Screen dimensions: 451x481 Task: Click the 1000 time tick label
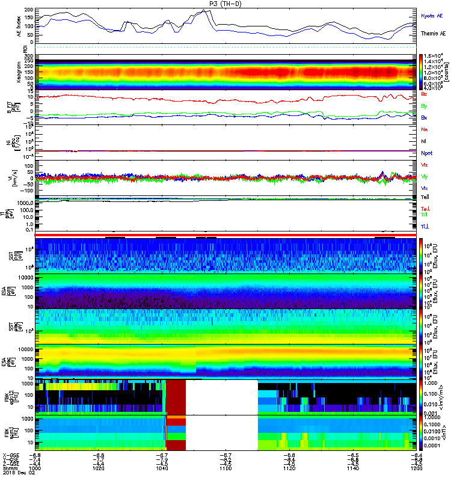(35, 468)
